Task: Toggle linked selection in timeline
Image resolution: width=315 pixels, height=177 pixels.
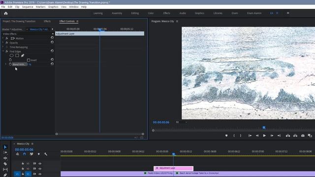Action: click(31, 154)
